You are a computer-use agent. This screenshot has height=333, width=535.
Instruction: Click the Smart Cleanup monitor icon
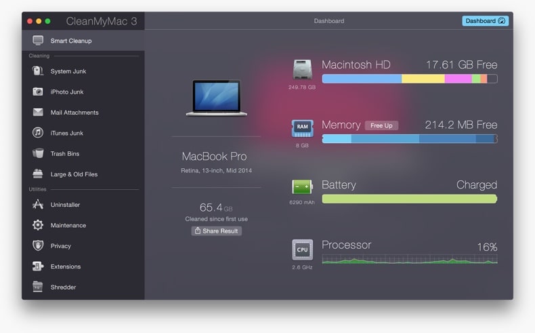38,41
